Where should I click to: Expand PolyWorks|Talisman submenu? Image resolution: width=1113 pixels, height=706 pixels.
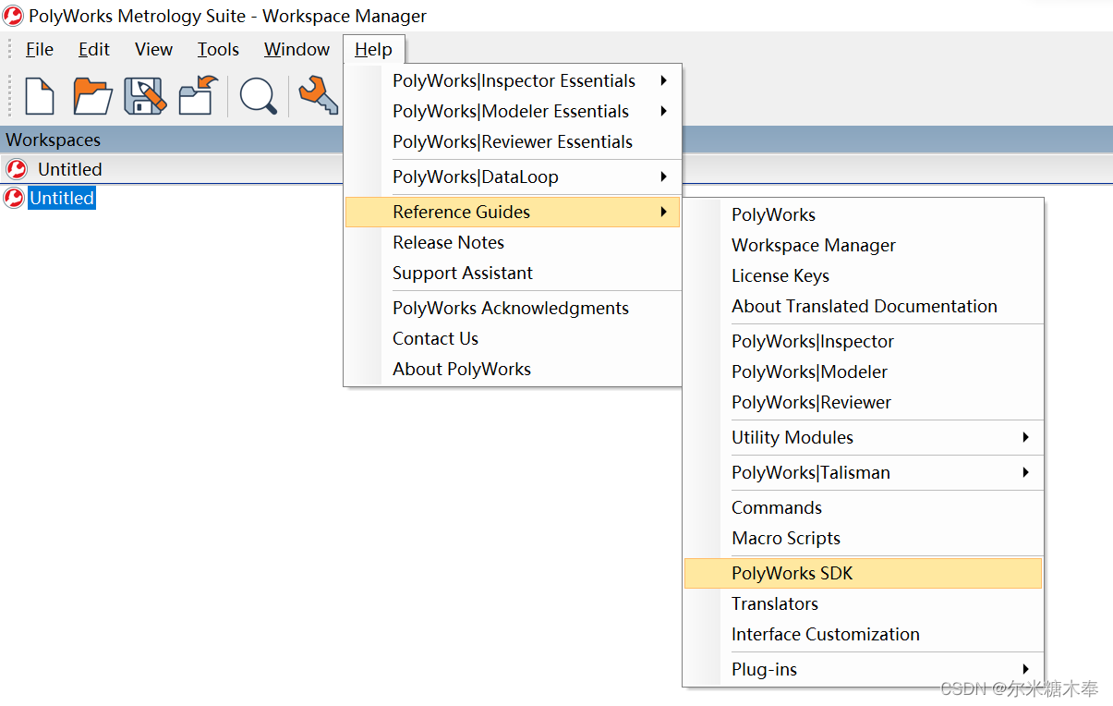(863, 473)
